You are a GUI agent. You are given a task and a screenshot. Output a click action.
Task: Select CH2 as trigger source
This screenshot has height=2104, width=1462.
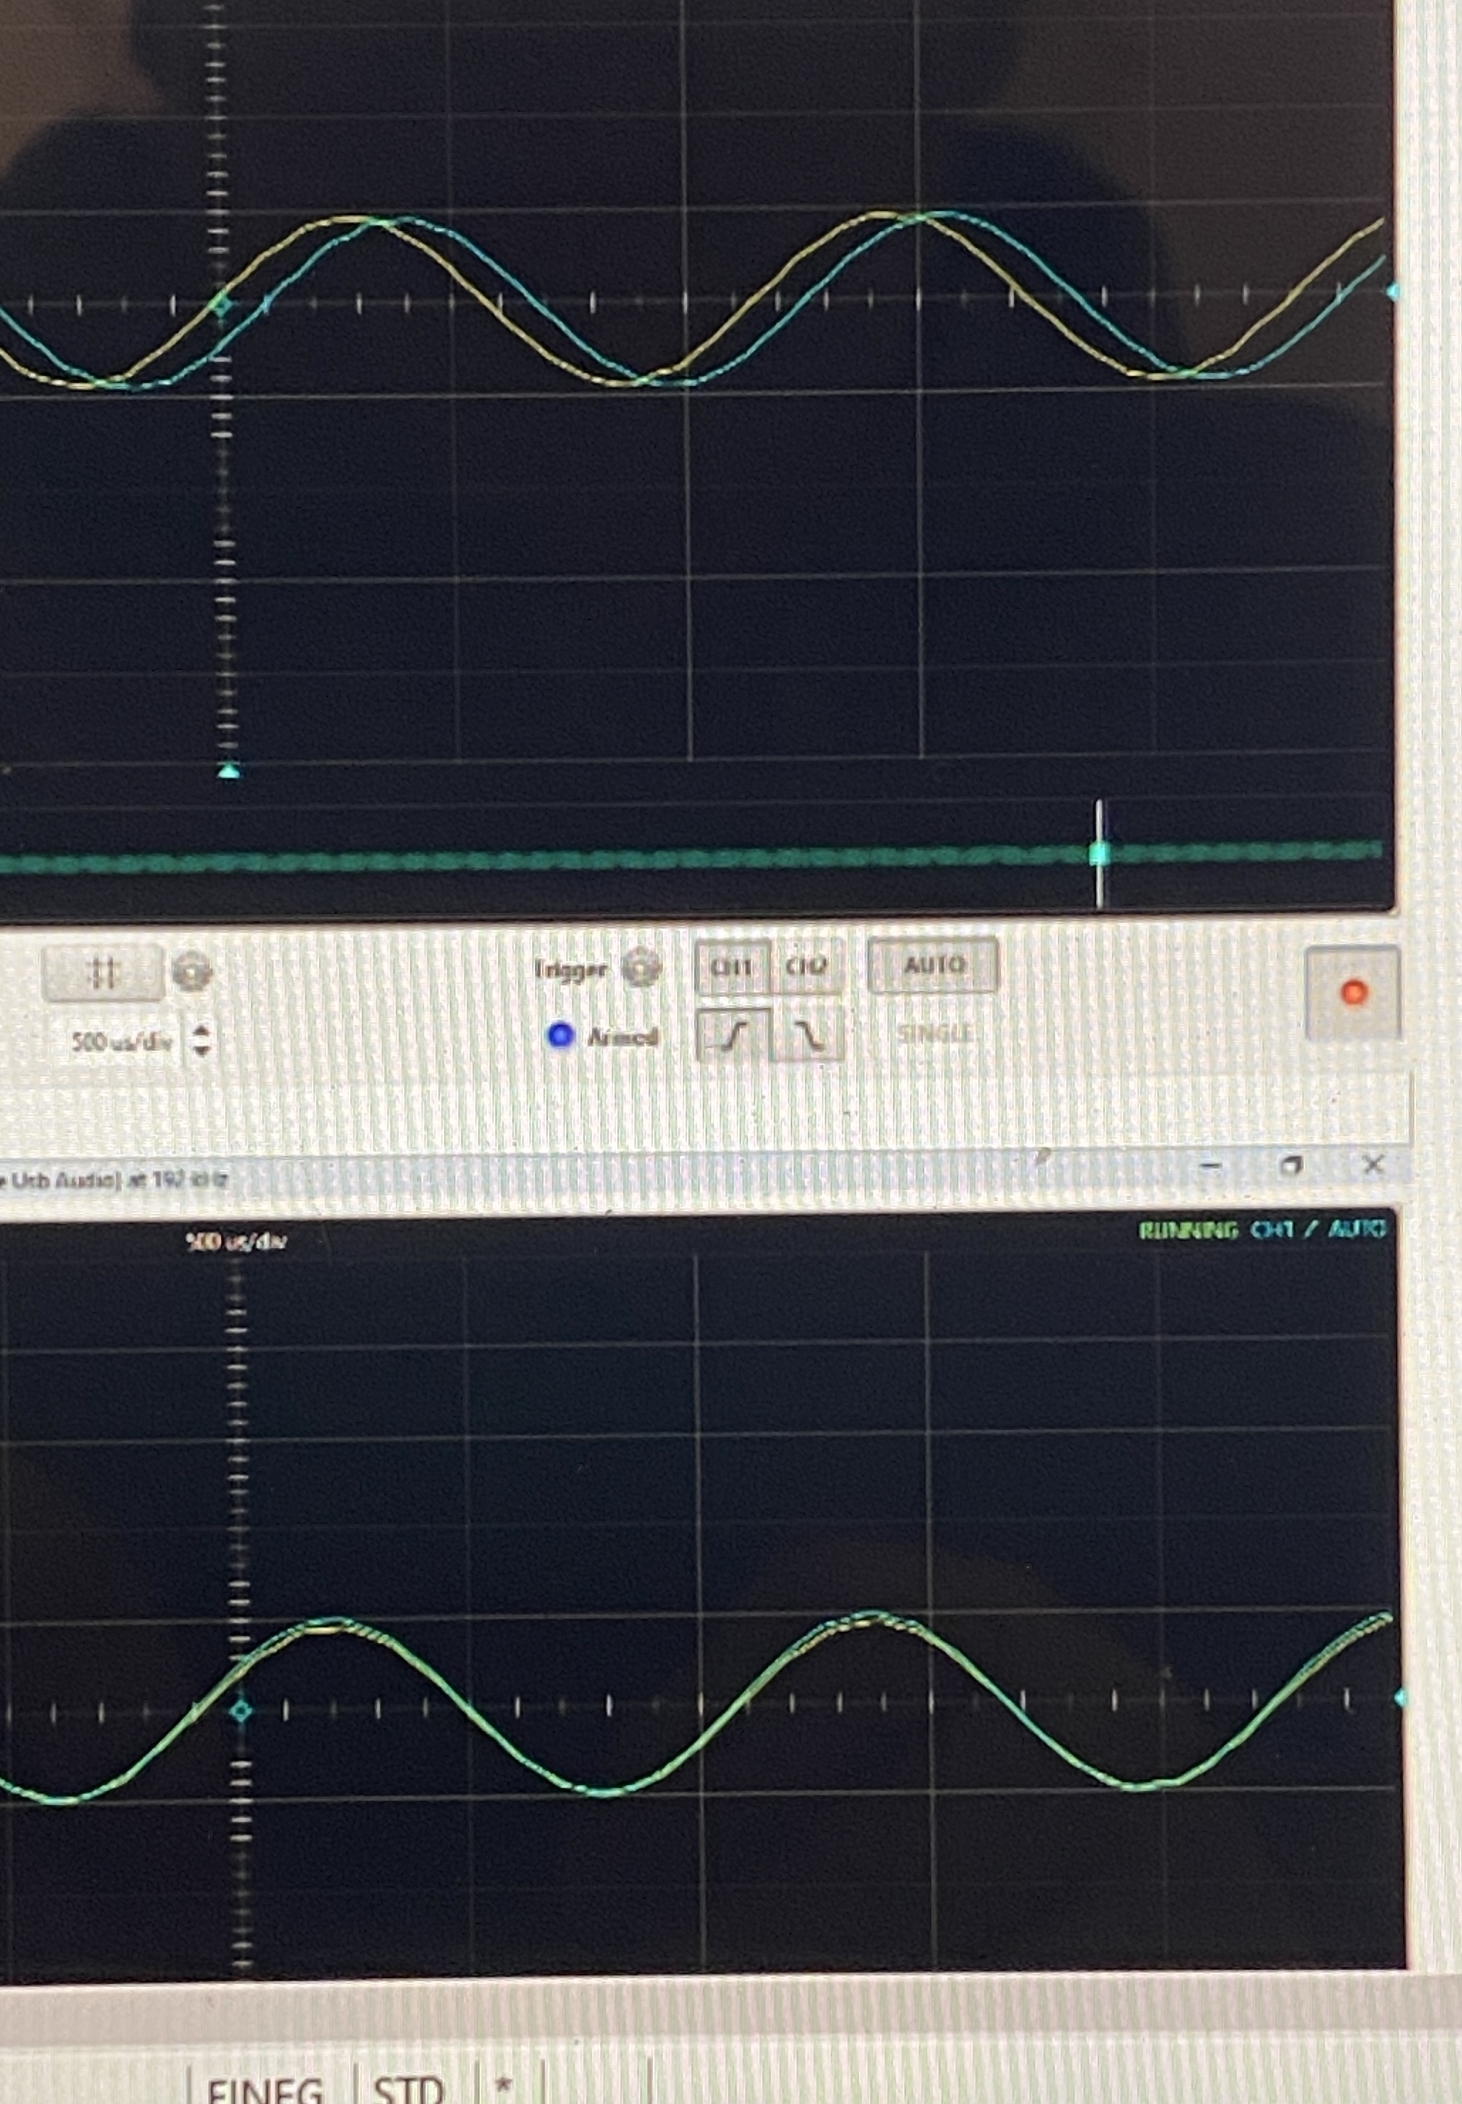tap(806, 966)
